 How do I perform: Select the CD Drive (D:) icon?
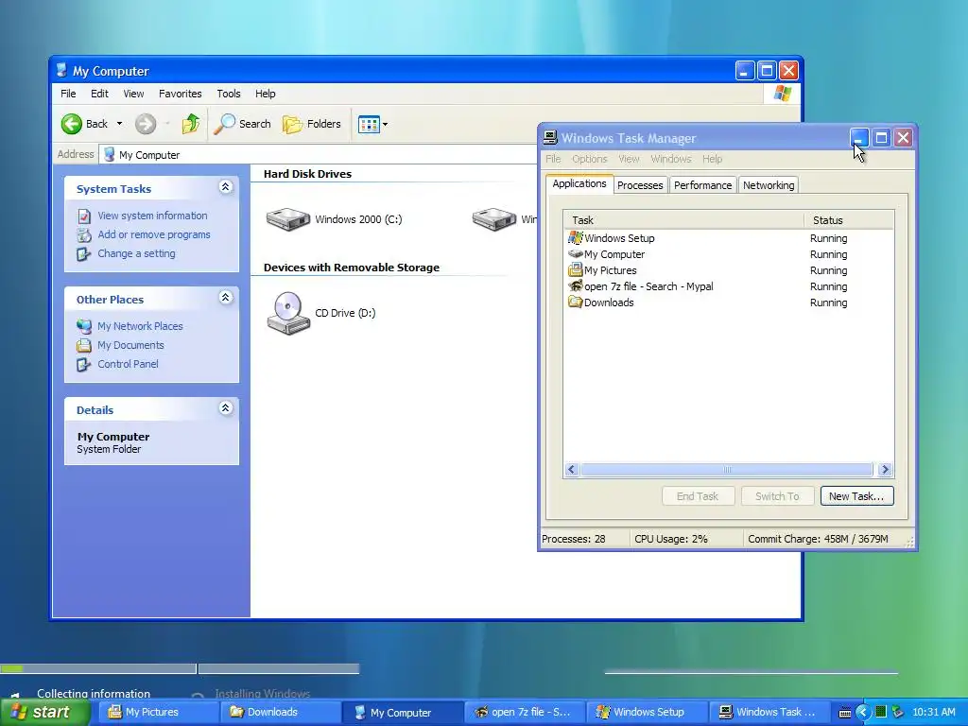coord(288,313)
